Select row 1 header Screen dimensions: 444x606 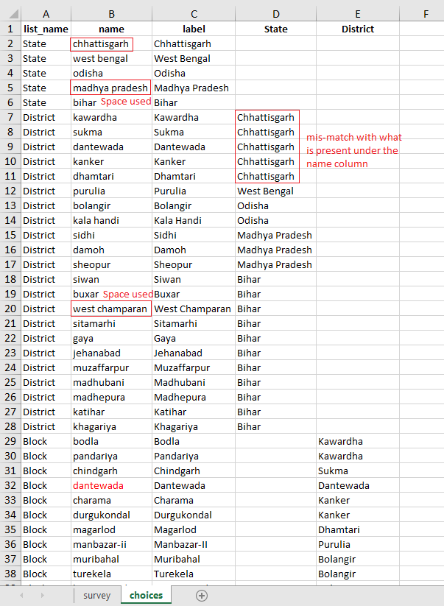point(10,29)
